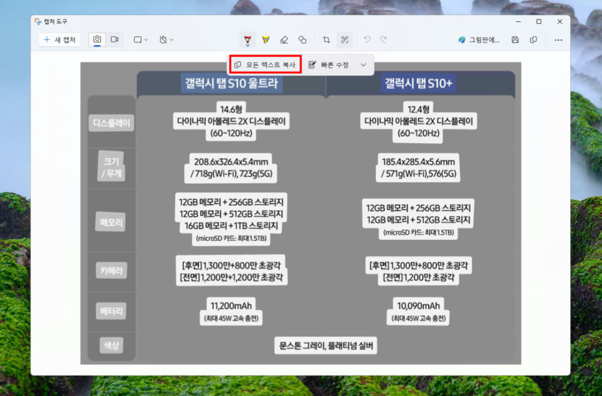Image resolution: width=602 pixels, height=396 pixels.
Task: Open the delay timer dropdown
Action: 166,39
